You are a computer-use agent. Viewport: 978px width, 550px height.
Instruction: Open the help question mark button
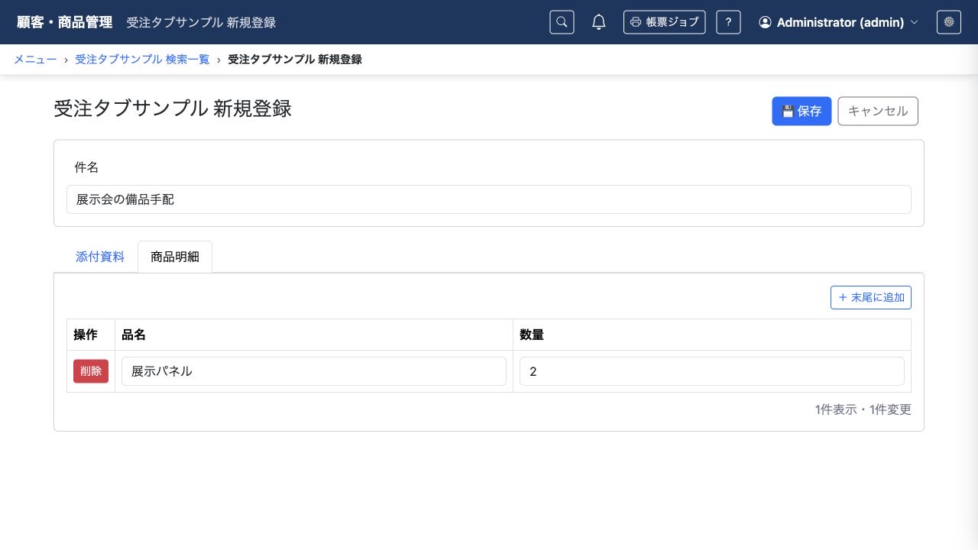click(728, 22)
